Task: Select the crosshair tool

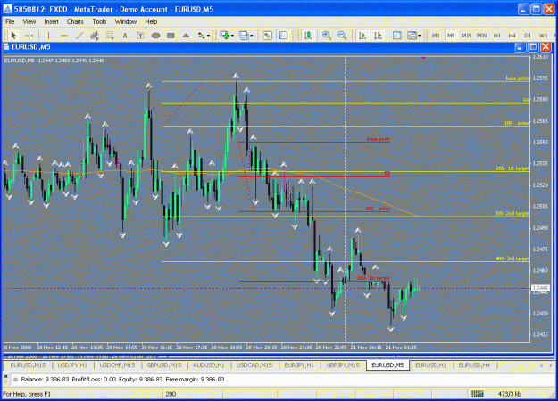Action: tap(29, 35)
